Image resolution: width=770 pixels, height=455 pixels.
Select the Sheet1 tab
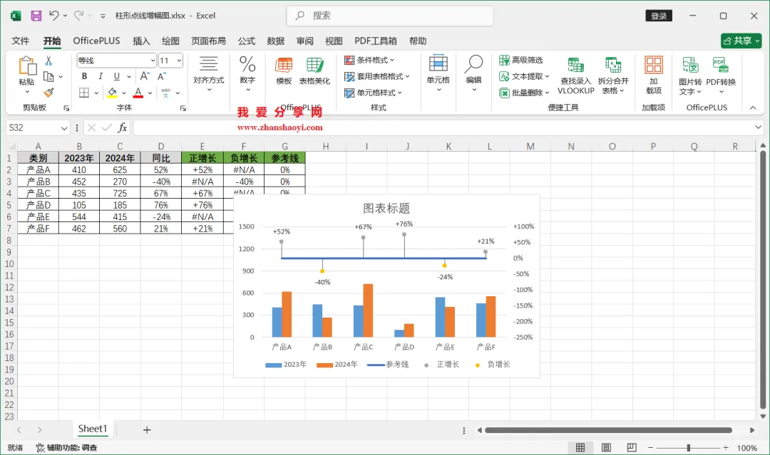click(92, 429)
